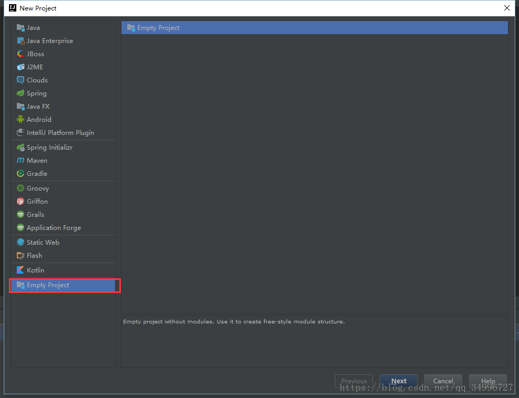Select IntelliJ Platform Plugin label
519x398 pixels.
tap(60, 133)
